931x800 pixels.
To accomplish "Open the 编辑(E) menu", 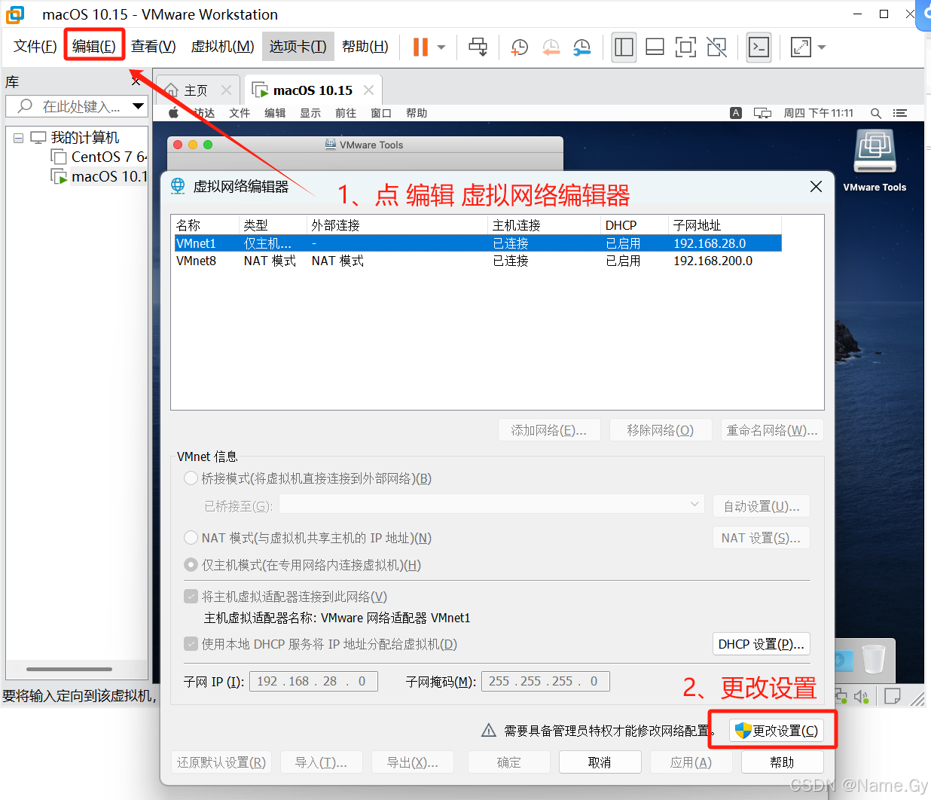I will 94,47.
